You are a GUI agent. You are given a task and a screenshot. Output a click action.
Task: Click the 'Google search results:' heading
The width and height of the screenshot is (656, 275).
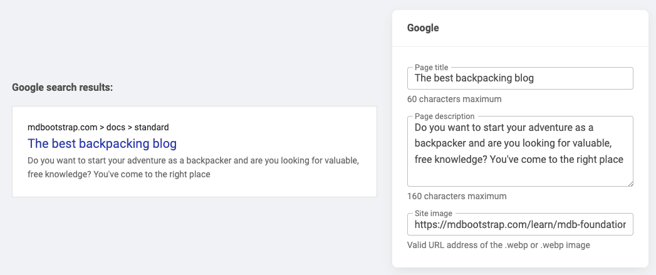click(63, 88)
